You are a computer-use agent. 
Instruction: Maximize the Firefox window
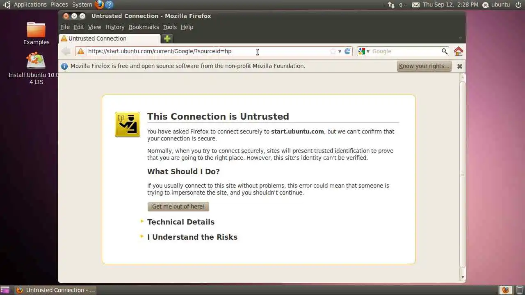pos(82,16)
